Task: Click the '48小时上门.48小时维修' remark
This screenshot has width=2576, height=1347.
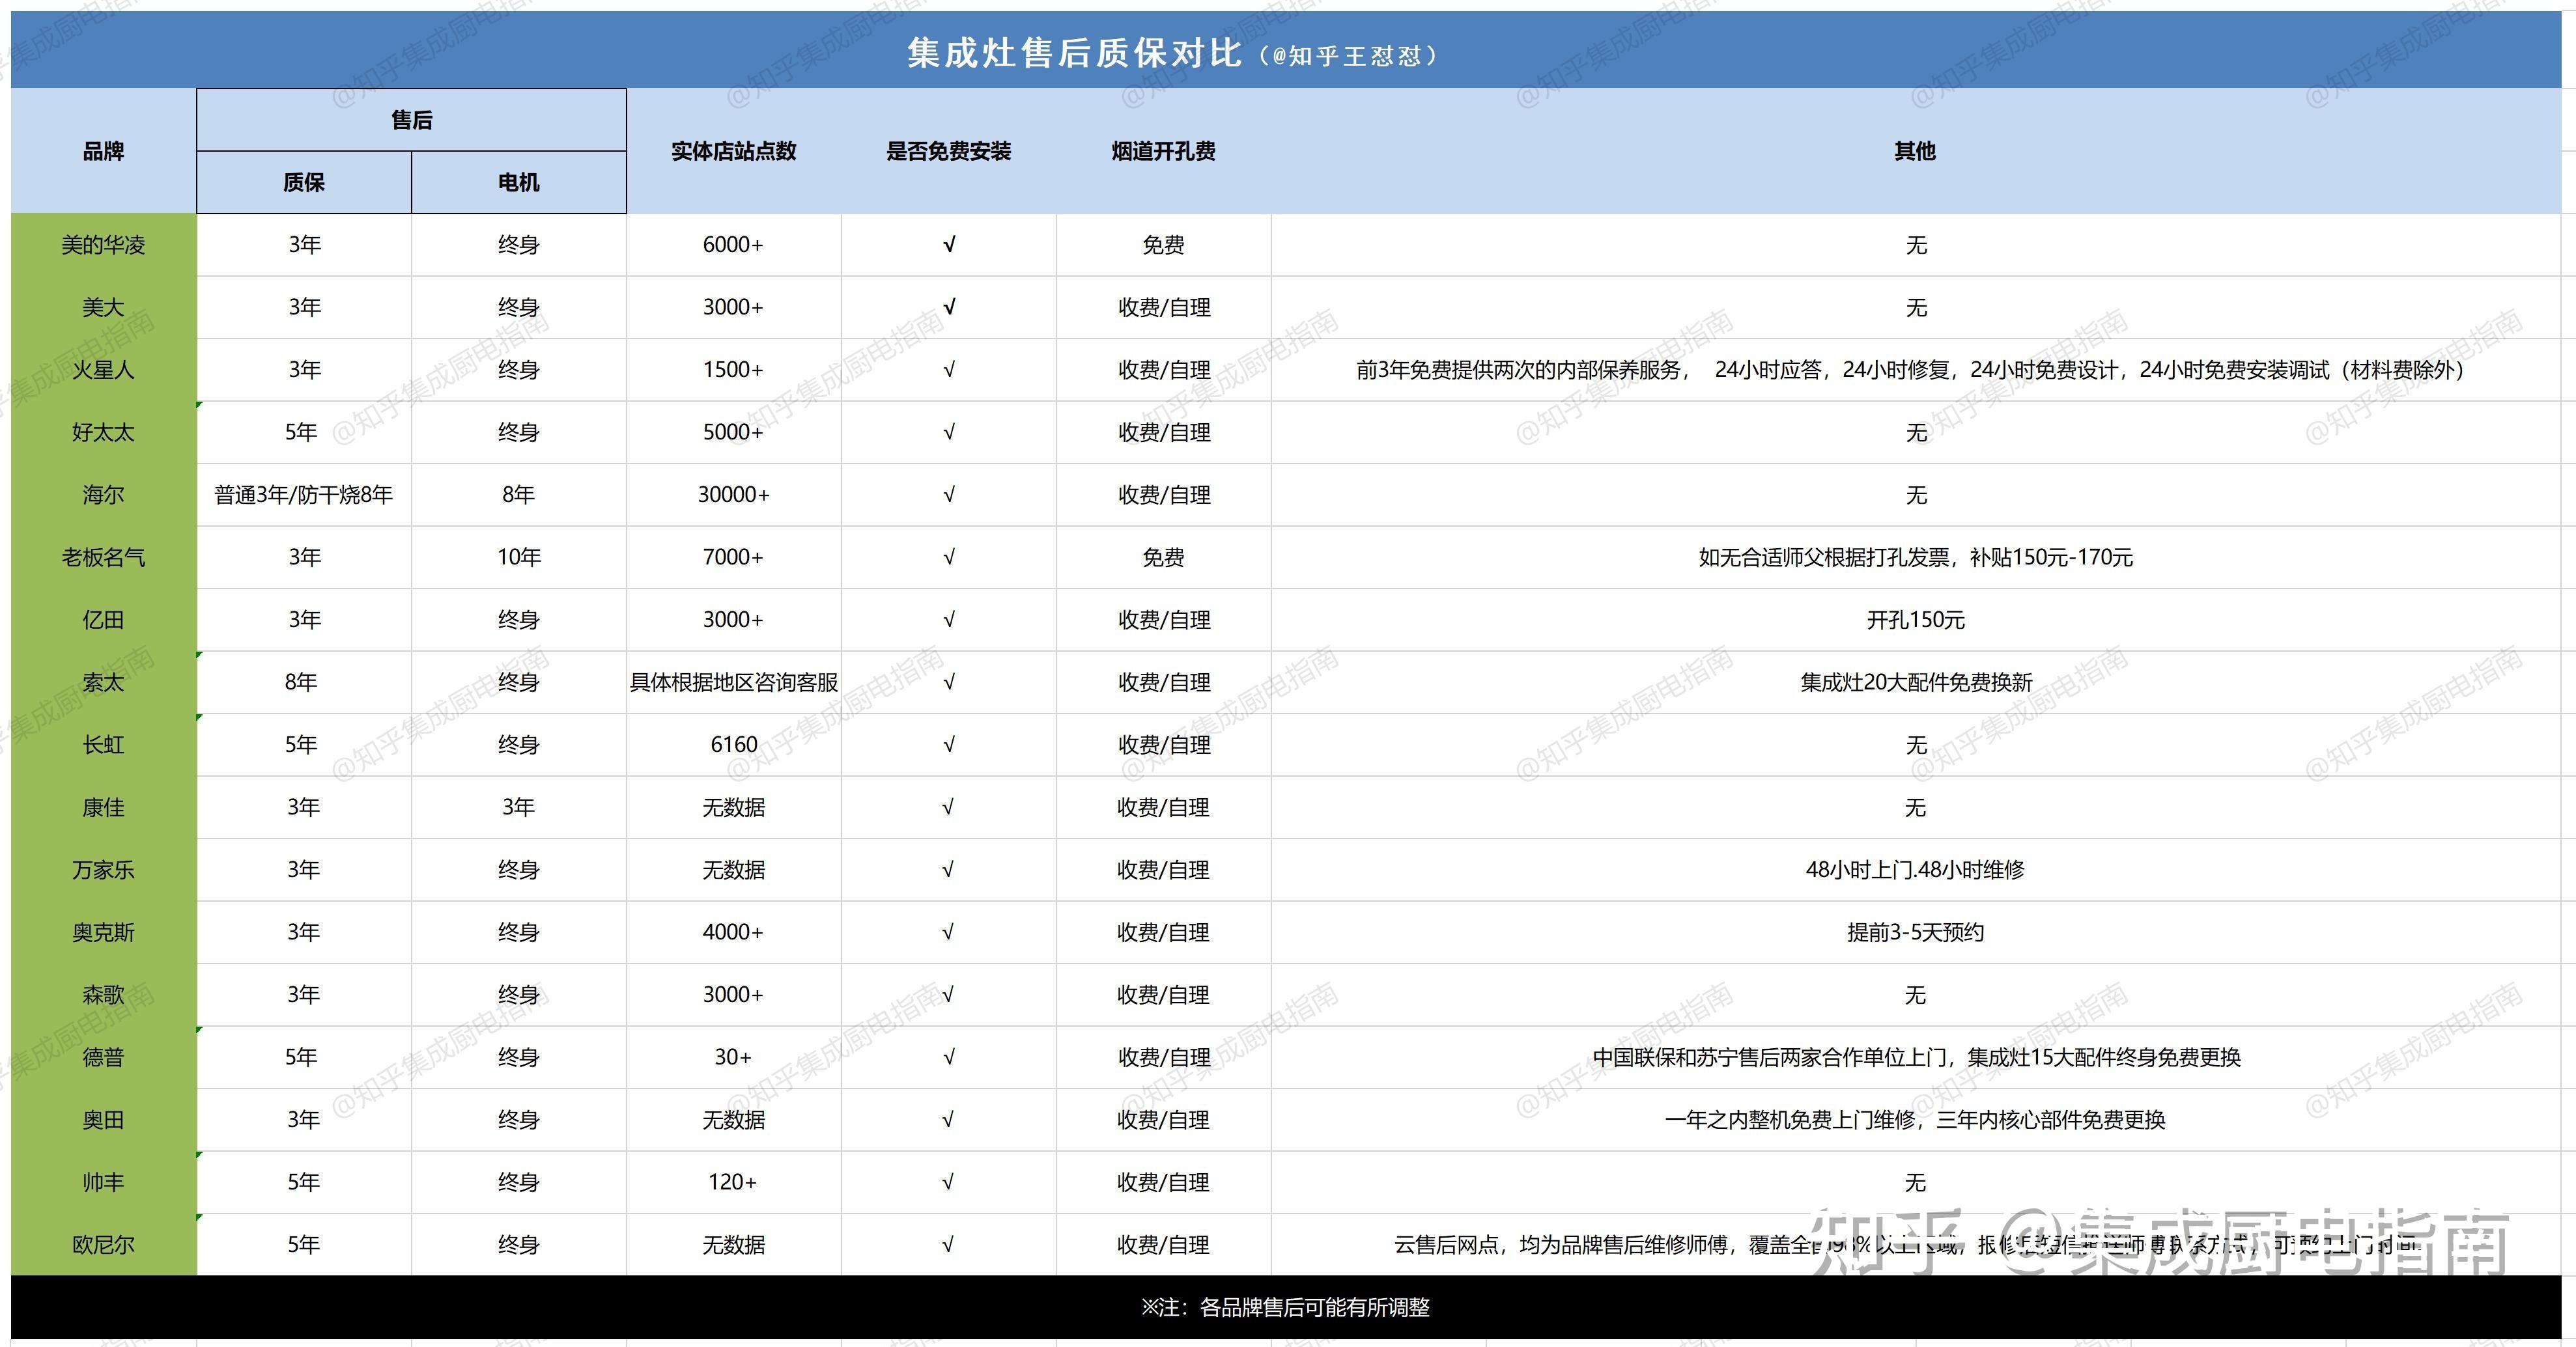Action: point(1915,869)
